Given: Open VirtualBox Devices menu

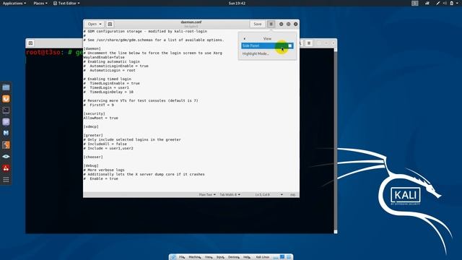Looking at the screenshot, I should (234, 257).
